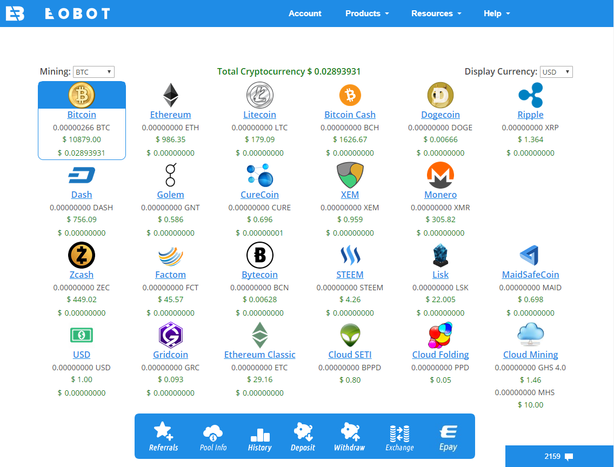
Task: Open the Mining coin dropdown
Action: [x=94, y=72]
